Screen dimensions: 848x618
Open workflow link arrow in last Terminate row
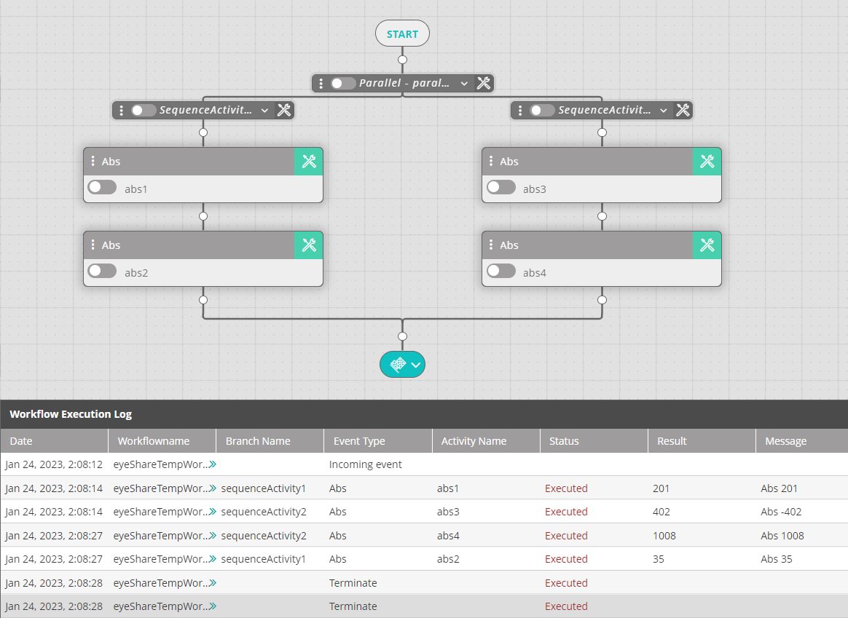pos(213,606)
